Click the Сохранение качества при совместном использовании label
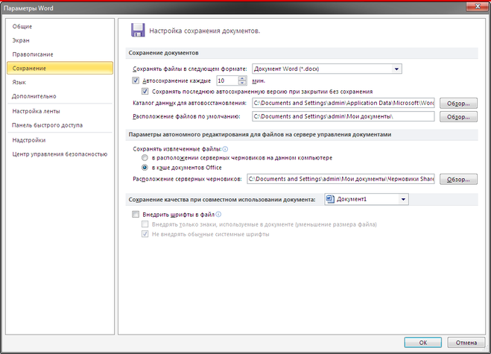 point(222,199)
